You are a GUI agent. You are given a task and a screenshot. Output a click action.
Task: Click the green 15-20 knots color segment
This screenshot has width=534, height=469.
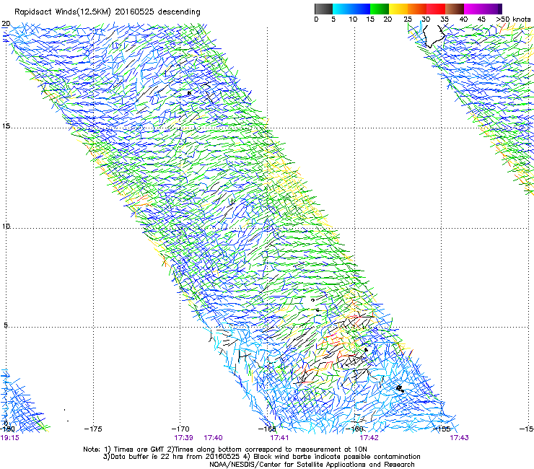point(380,9)
